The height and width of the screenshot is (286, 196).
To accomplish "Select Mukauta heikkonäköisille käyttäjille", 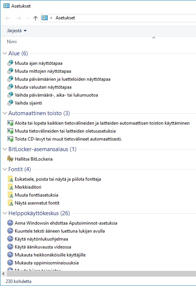I will (x=50, y=255).
